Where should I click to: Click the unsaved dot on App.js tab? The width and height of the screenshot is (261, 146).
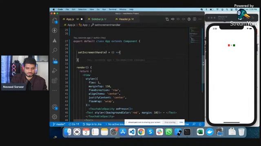(82, 19)
